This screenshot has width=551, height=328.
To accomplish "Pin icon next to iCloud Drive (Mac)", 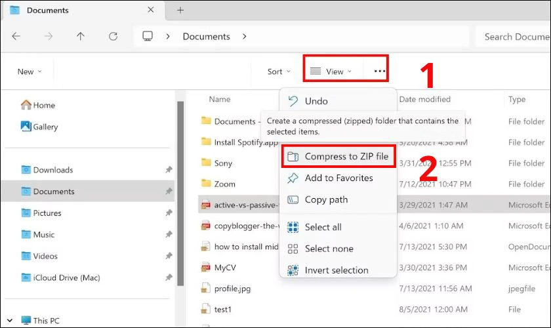I will coord(169,277).
